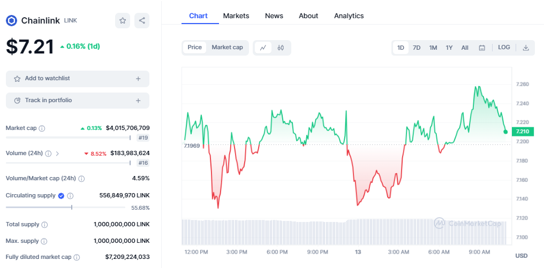Click the Fully diluted market cap info icon
Image resolution: width=544 pixels, height=268 pixels.
[x=75, y=257]
